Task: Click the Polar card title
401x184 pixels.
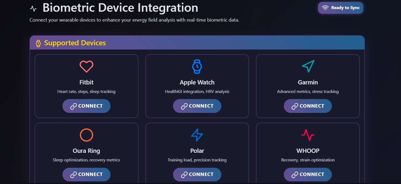Action: click(x=197, y=151)
